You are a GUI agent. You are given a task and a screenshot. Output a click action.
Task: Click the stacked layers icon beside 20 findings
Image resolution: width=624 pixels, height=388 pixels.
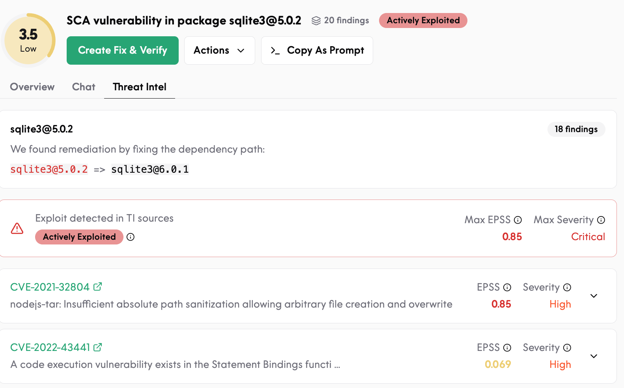316,21
